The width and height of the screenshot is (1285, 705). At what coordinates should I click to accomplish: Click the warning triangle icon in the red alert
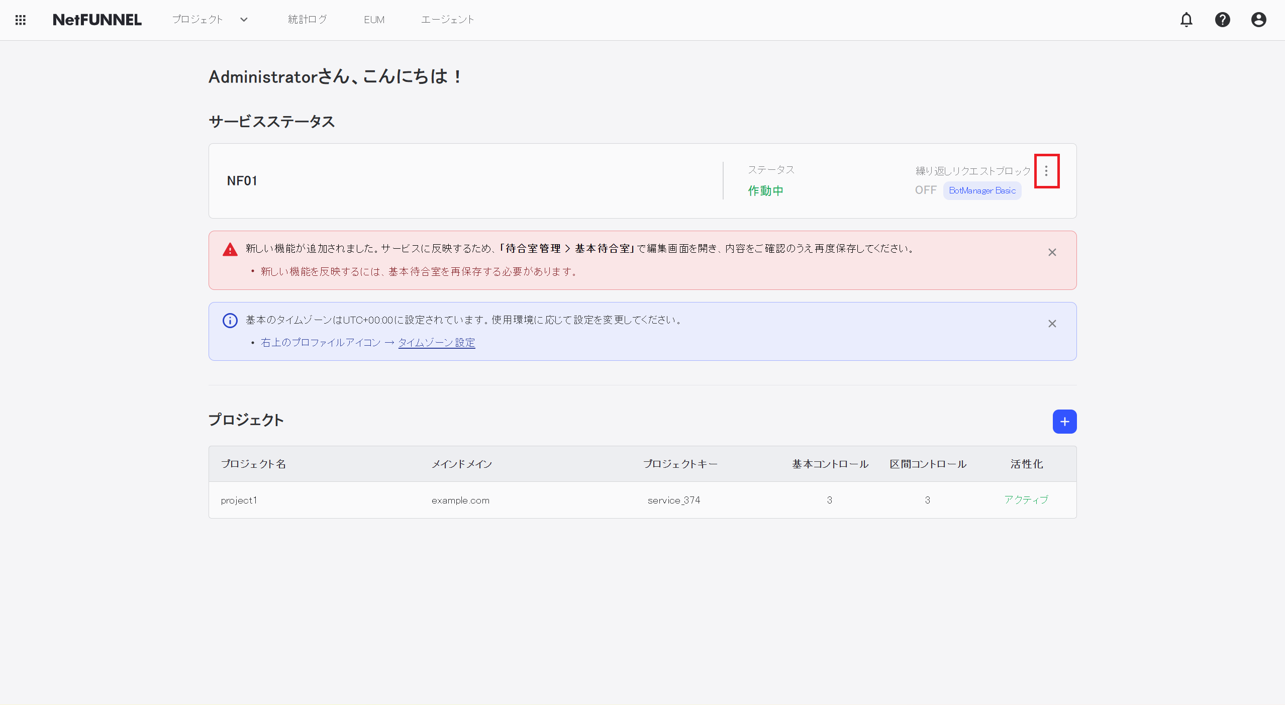[x=229, y=249]
